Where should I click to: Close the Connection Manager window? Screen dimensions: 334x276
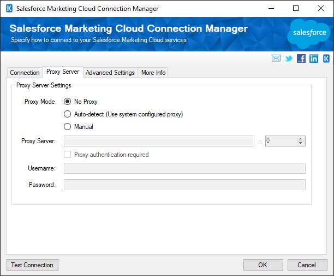(320, 9)
